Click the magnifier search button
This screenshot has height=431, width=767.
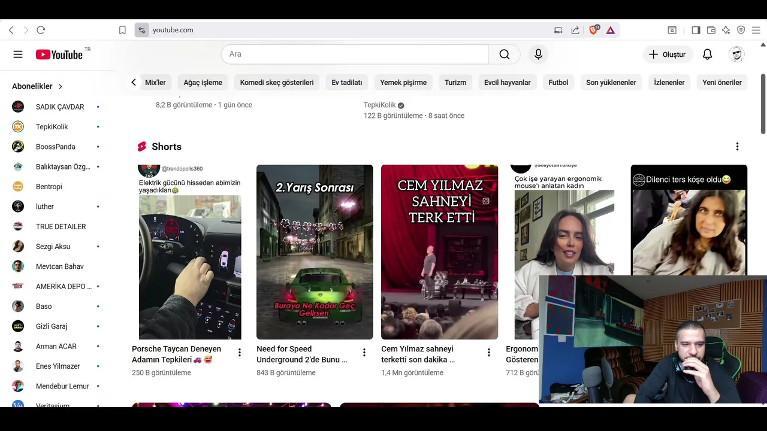click(505, 54)
